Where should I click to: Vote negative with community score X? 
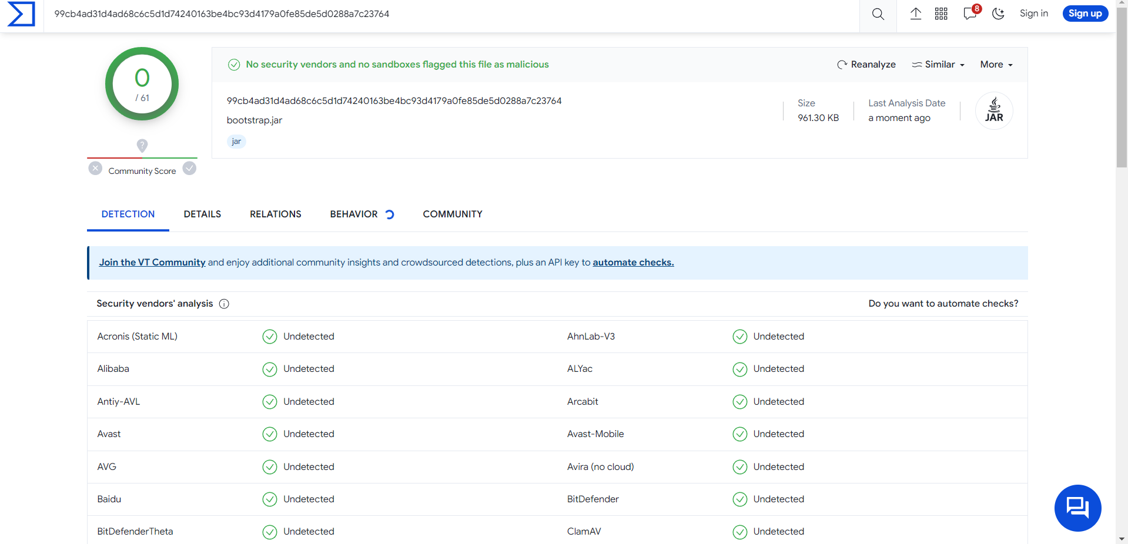[x=95, y=169]
